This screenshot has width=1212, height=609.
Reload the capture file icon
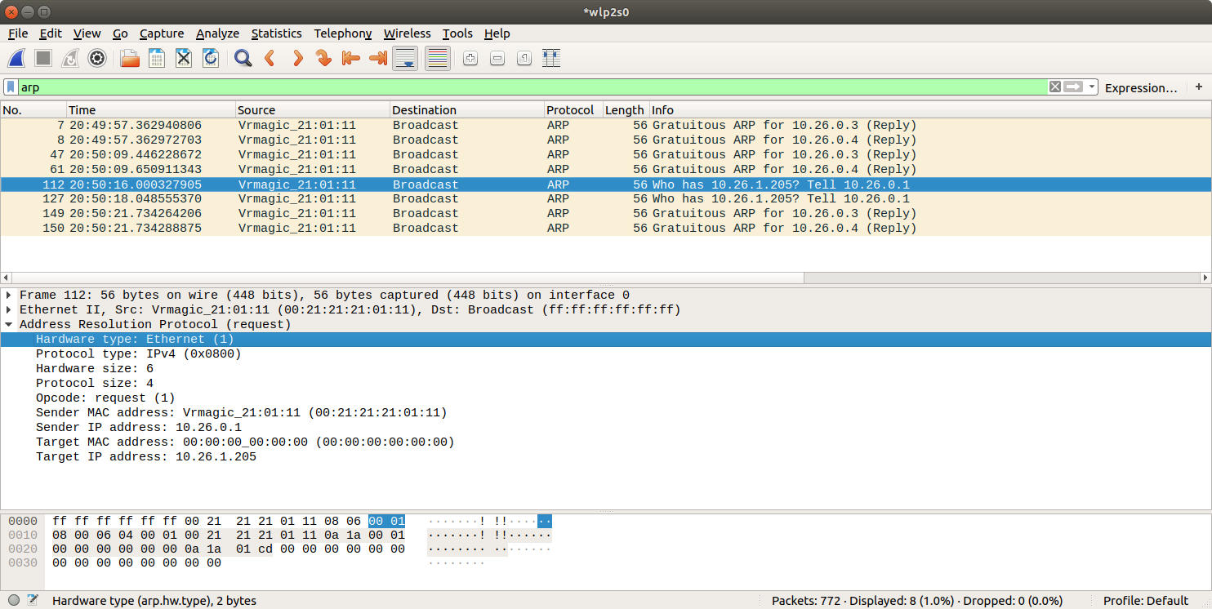(x=211, y=58)
